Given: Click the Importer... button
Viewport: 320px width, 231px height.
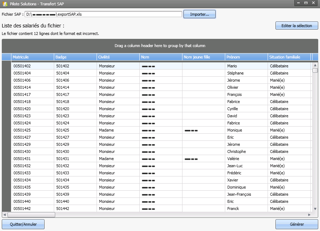Looking at the screenshot, I should point(199,14).
